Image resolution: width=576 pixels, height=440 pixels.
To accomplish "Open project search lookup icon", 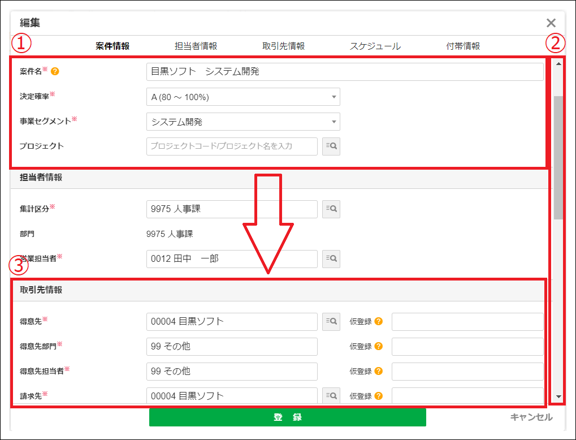I will point(331,146).
